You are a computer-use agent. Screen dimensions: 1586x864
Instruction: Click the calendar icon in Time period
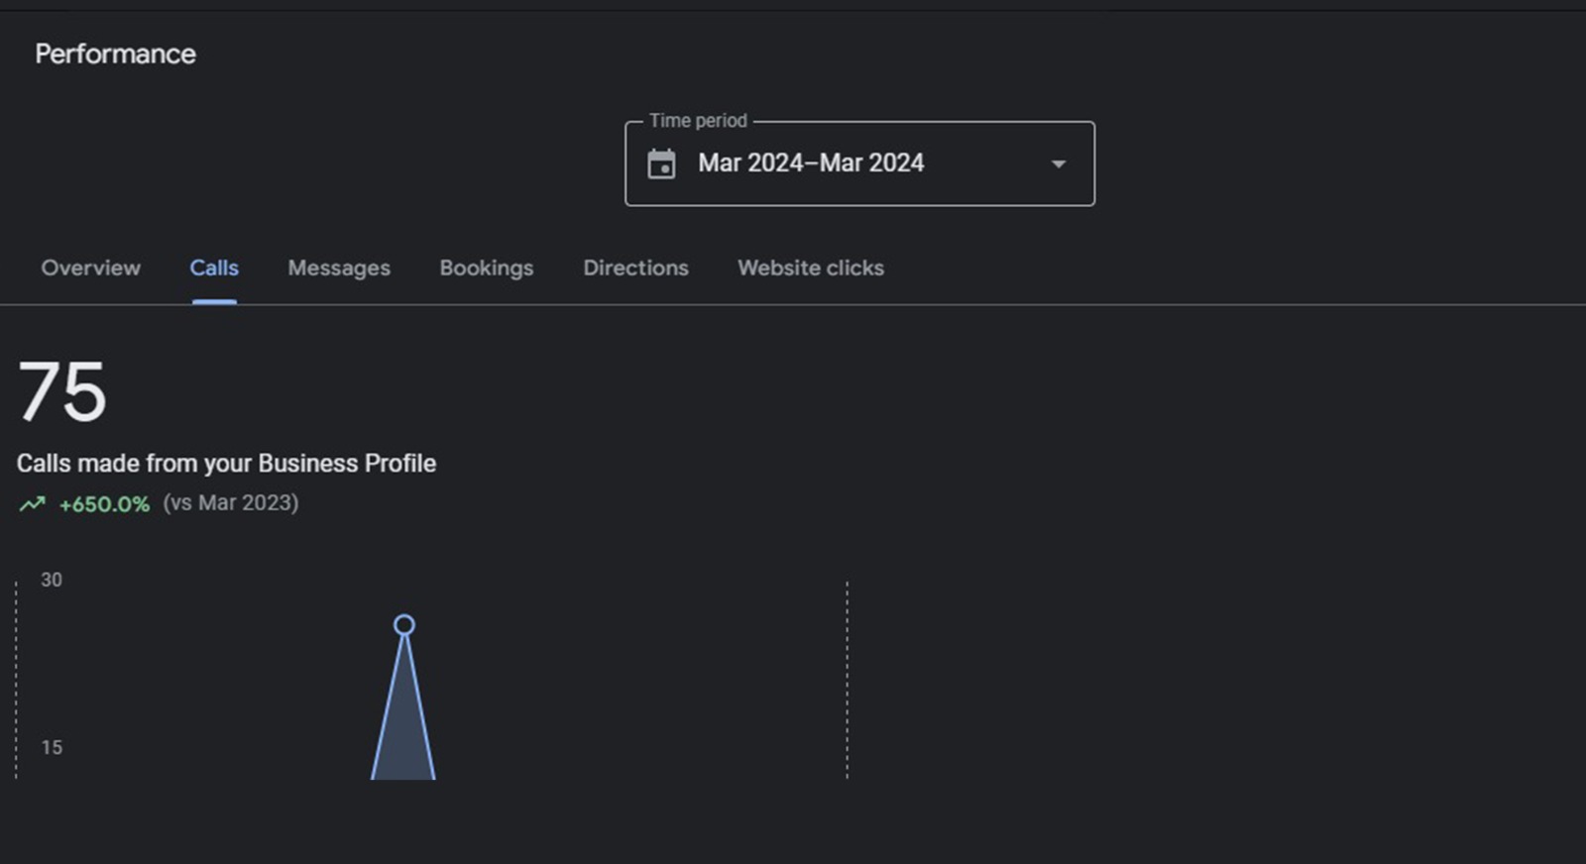click(661, 163)
